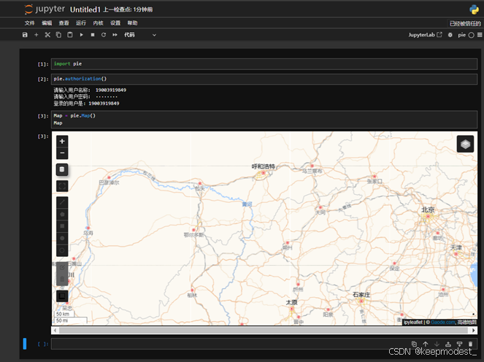Open the 文件 menu
The height and width of the screenshot is (362, 484).
click(x=30, y=23)
